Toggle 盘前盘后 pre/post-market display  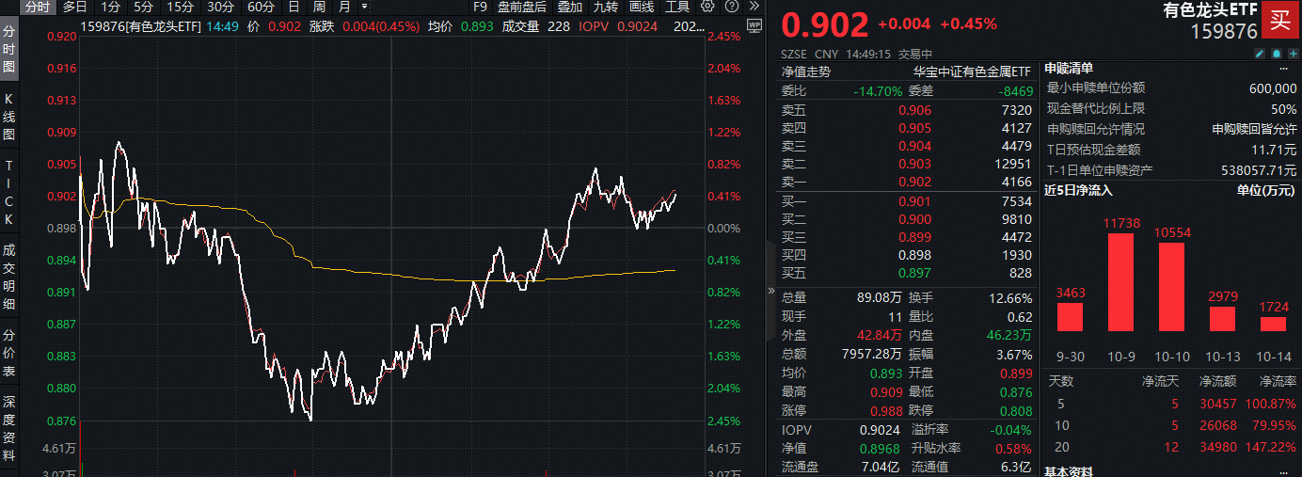point(521,7)
